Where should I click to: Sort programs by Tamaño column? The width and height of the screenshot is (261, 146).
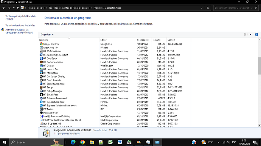[x=159, y=40]
